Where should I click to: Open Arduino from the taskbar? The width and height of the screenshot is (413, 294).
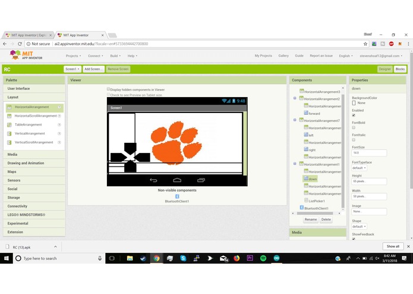[x=276, y=258]
